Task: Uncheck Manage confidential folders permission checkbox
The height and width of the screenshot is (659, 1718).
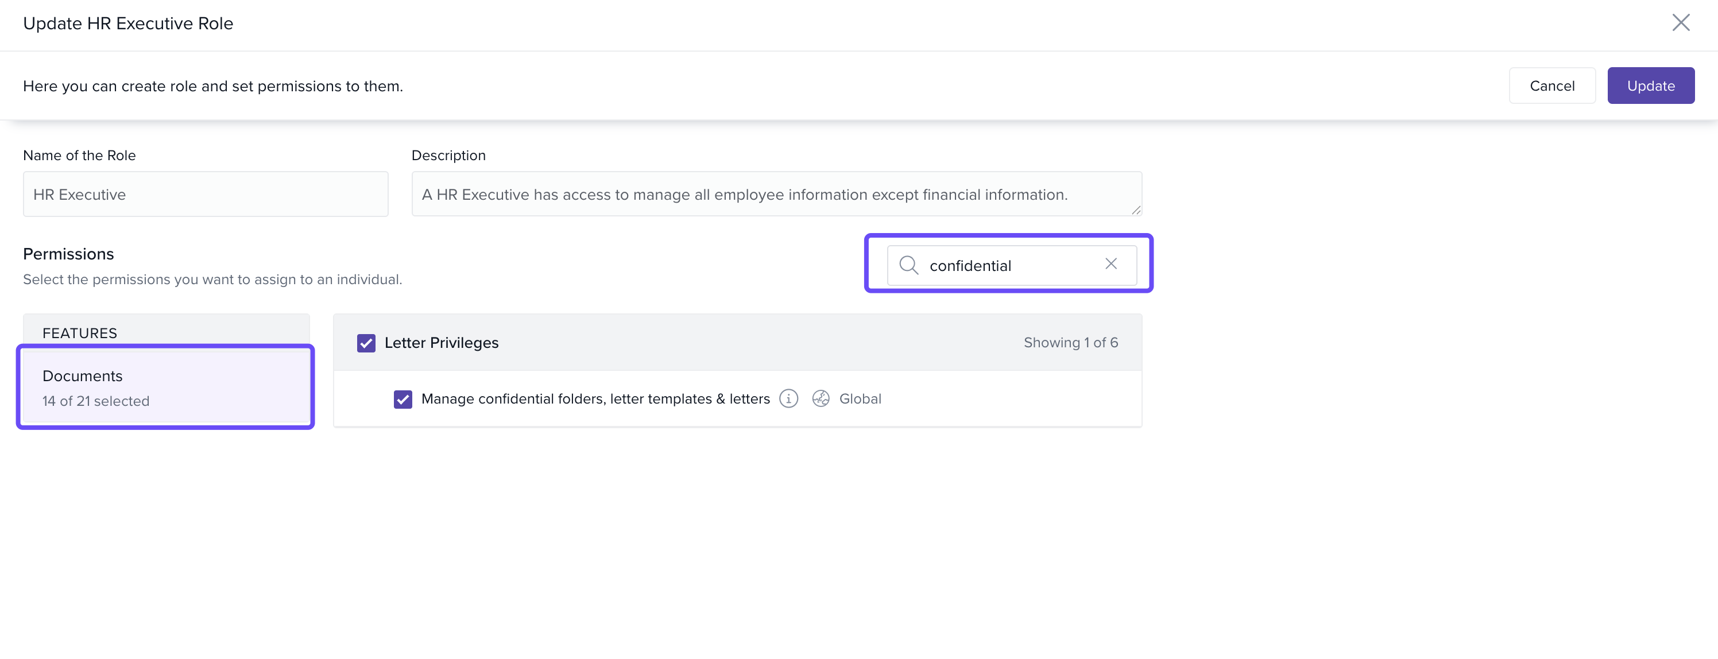Action: point(403,399)
